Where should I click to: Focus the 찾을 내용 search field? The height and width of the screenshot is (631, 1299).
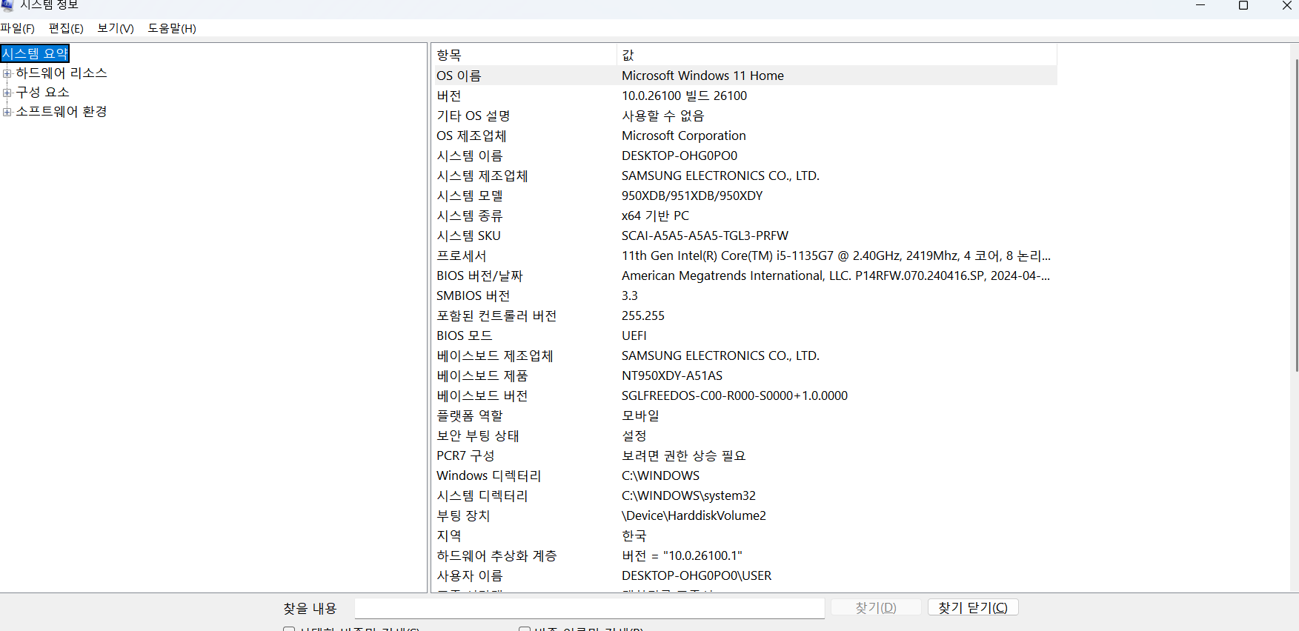(x=590, y=608)
